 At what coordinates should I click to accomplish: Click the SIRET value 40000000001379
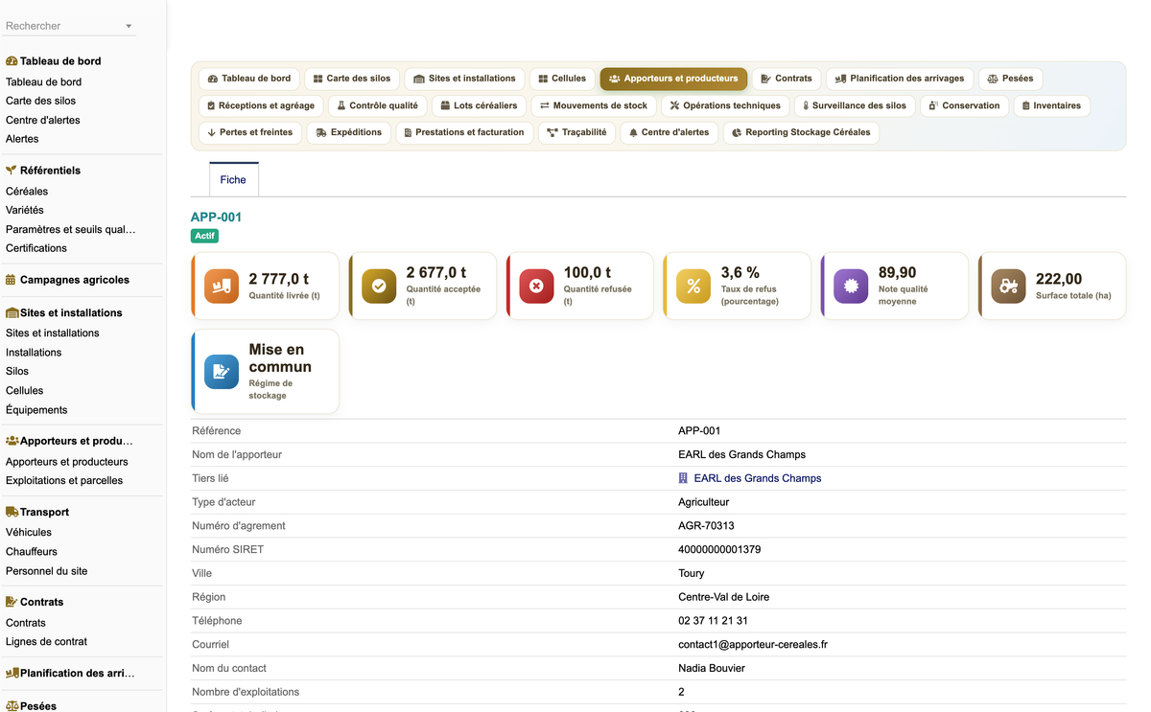[719, 550]
